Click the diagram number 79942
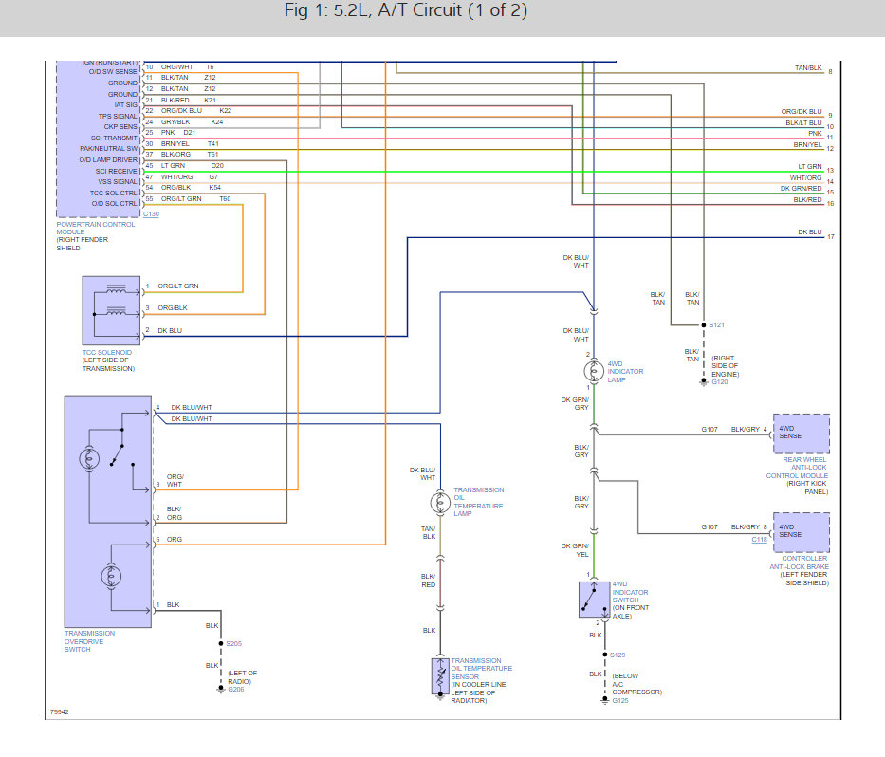 click(59, 711)
